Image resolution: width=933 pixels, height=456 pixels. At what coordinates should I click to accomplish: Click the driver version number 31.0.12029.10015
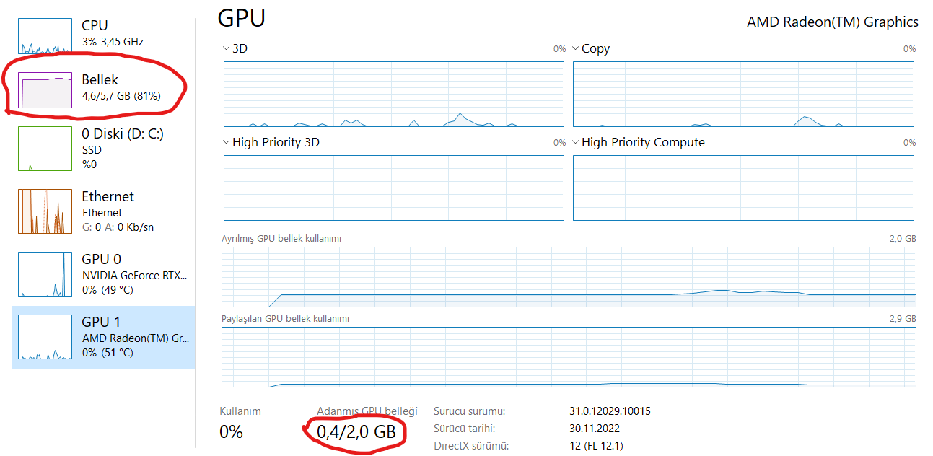(x=610, y=411)
